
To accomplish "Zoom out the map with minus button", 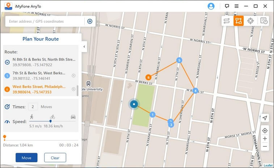I will pos(265,146).
